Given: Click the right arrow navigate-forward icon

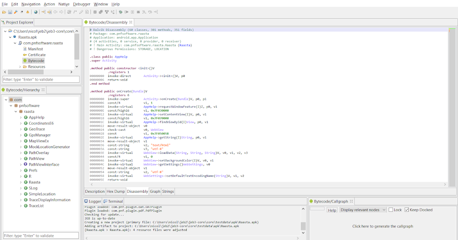Looking at the screenshot, I should click(61, 12).
